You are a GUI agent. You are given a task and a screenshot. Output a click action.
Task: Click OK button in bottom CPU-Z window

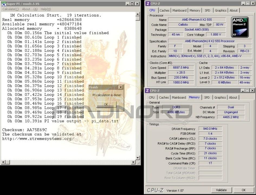(x=244, y=190)
